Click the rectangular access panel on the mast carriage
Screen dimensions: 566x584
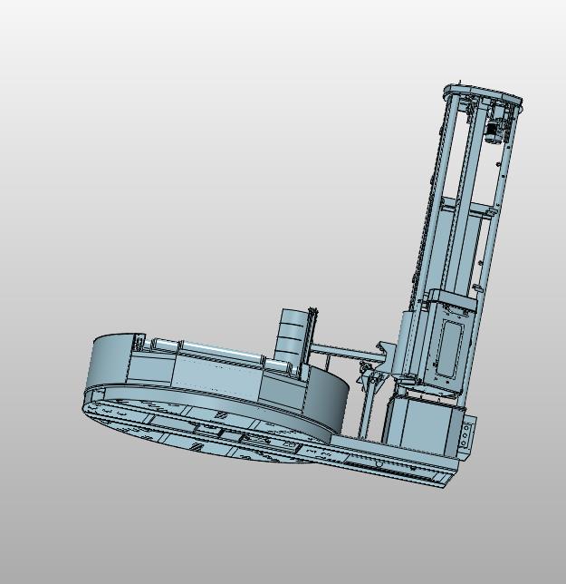[449, 348]
